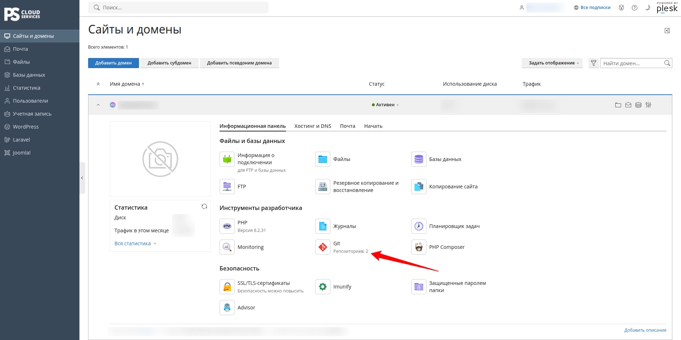Expand the Активен status dropdown
This screenshot has width=681, height=340.
tap(385, 105)
